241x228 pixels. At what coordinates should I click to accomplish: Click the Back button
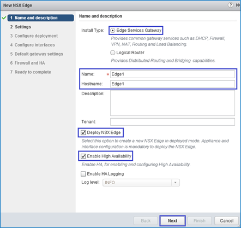point(146,221)
